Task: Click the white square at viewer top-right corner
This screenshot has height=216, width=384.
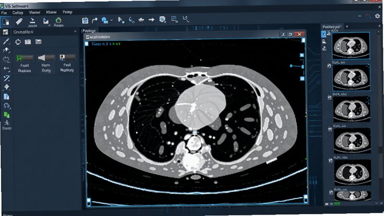Action: 303,40
